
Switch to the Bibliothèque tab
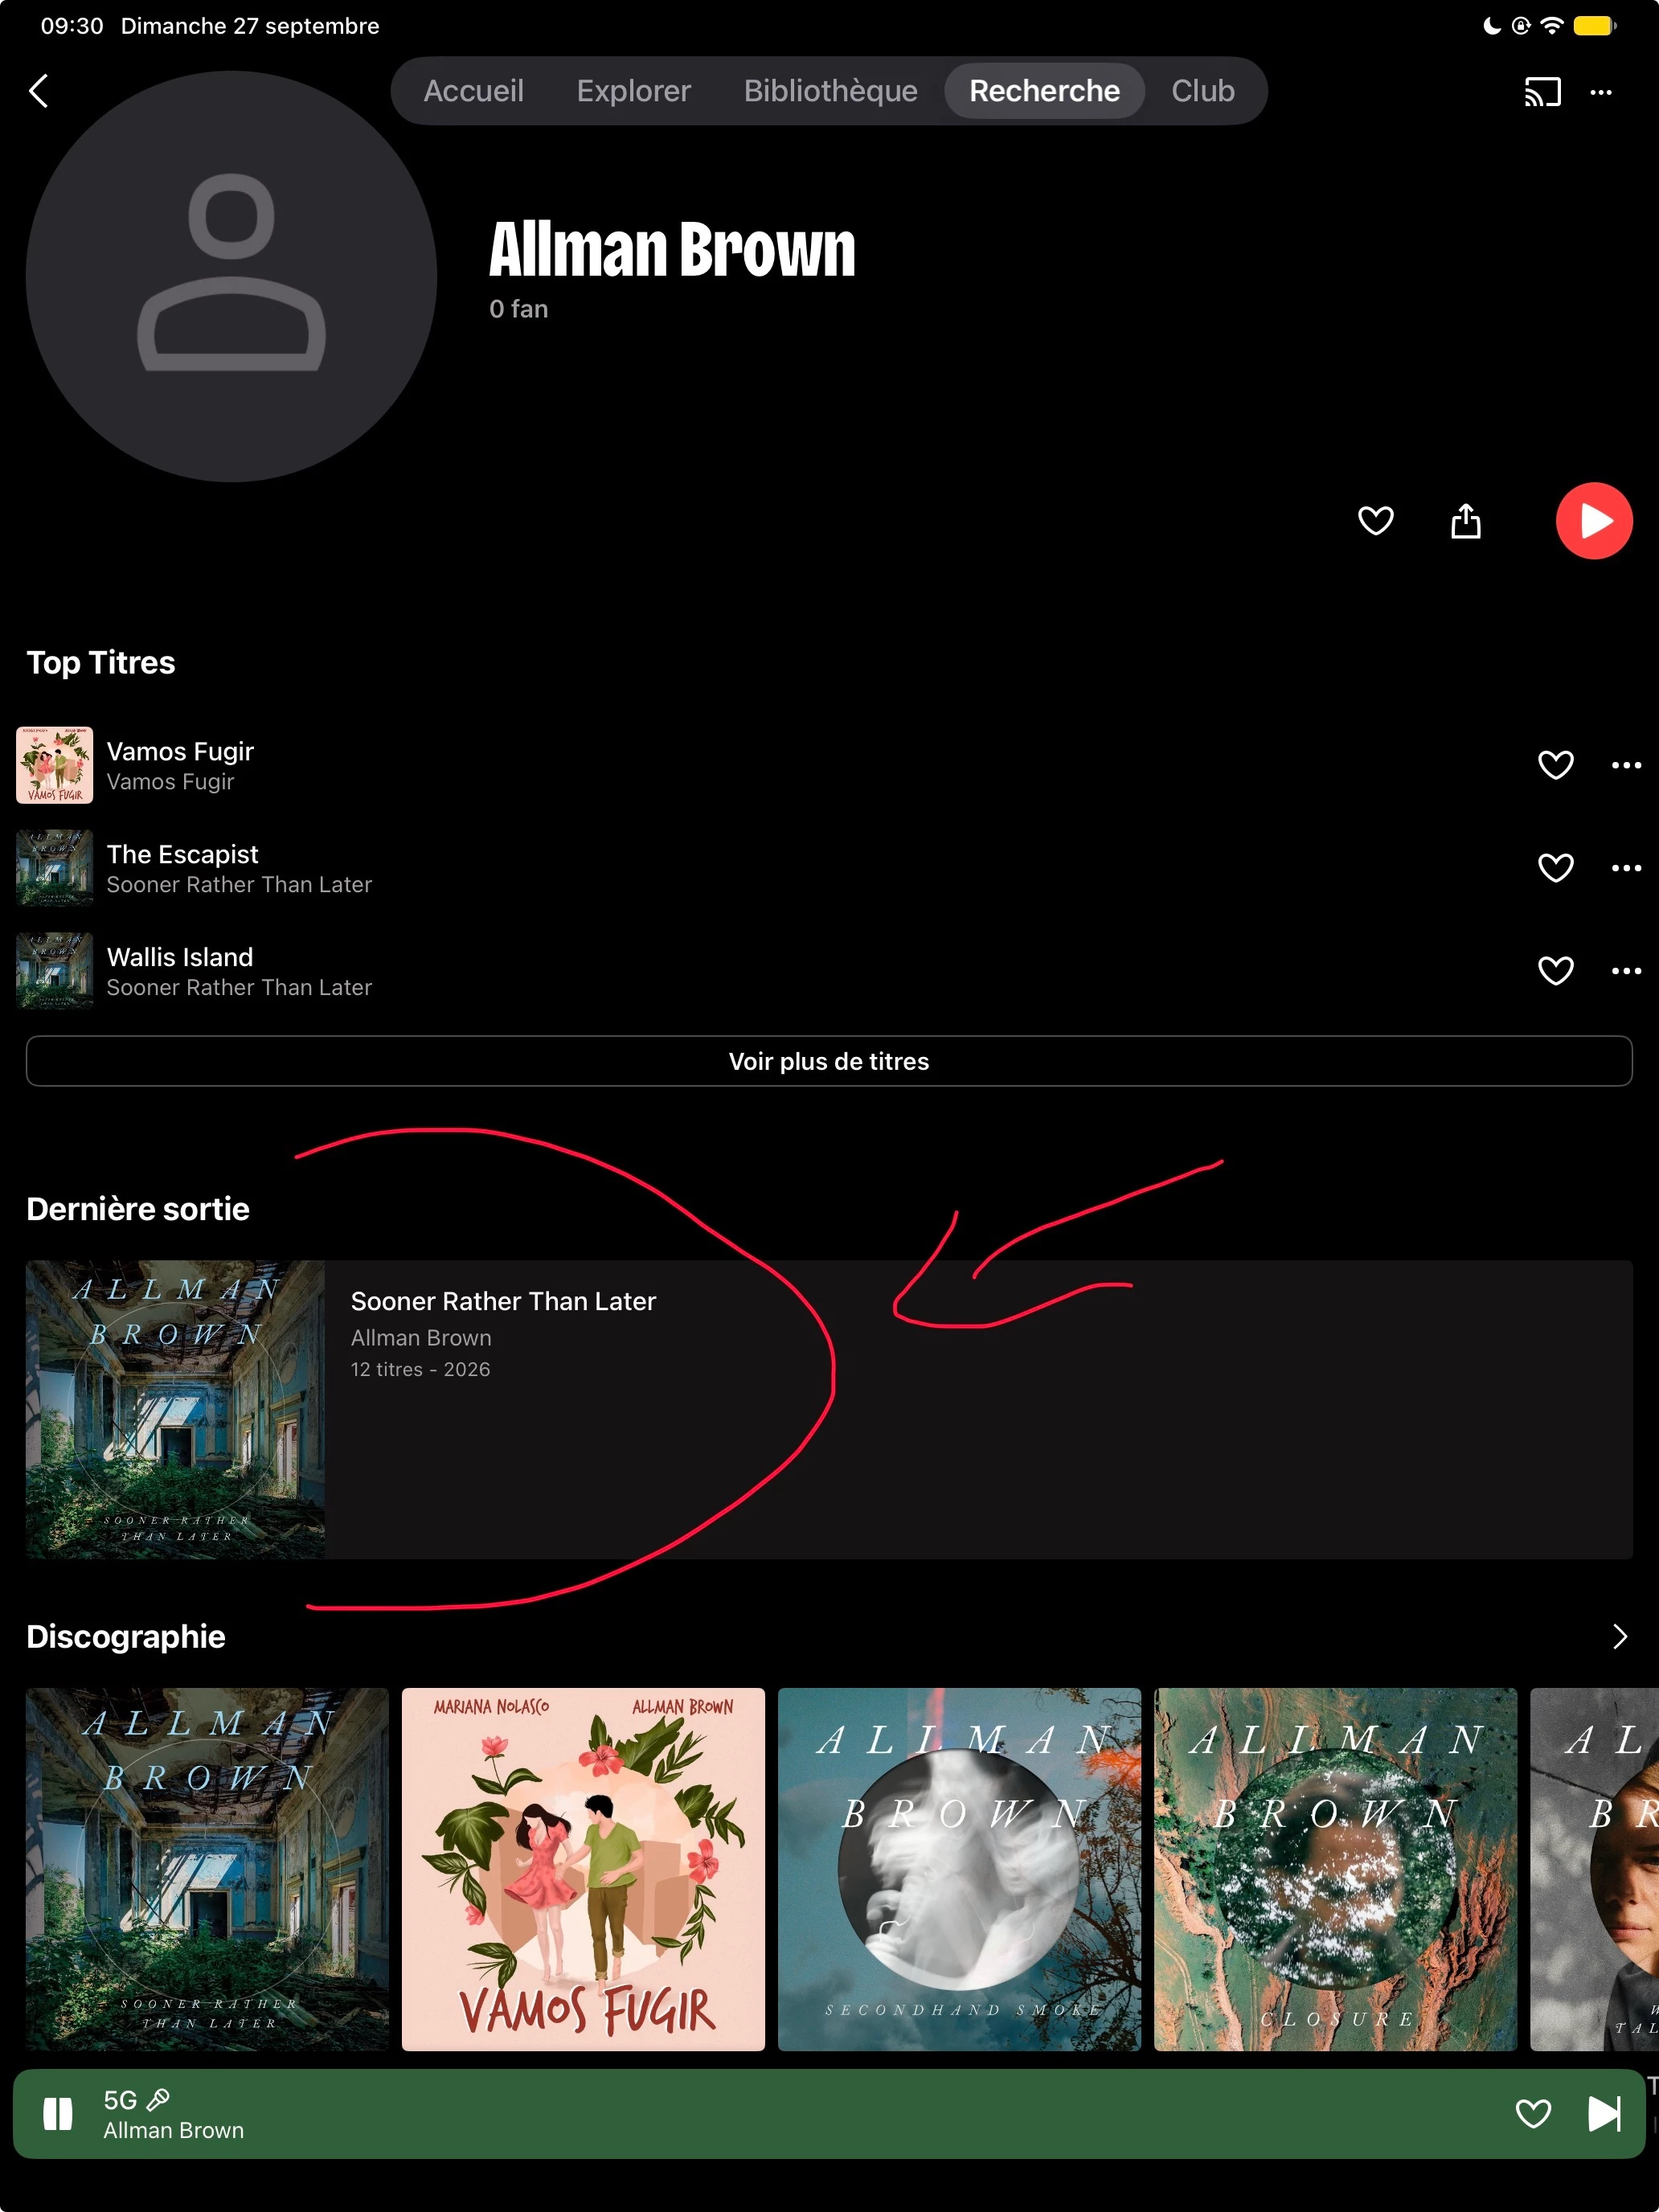point(830,91)
